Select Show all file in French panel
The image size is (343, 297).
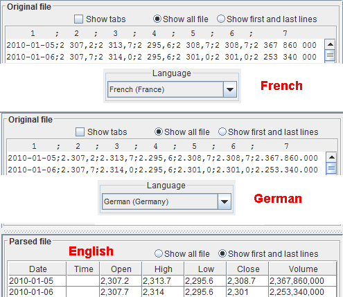coord(181,19)
